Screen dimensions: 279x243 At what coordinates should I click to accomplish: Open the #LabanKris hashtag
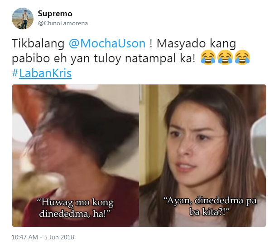click(42, 73)
